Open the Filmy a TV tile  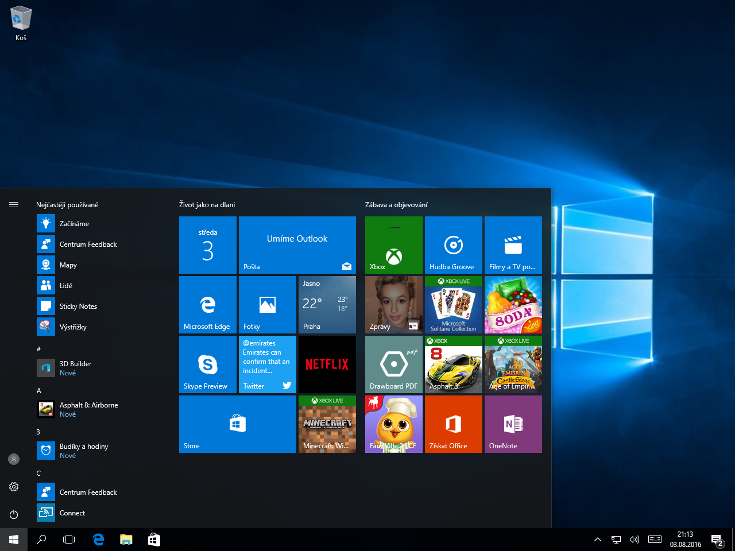[513, 245]
